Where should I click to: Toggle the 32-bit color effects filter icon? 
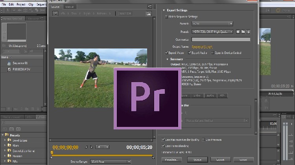tap(11, 129)
